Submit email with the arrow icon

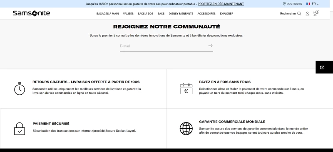pyautogui.click(x=210, y=46)
